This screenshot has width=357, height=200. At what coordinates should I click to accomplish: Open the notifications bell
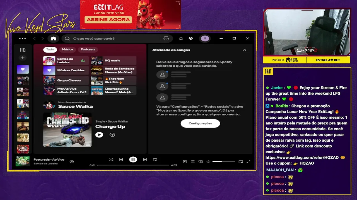(x=181, y=39)
